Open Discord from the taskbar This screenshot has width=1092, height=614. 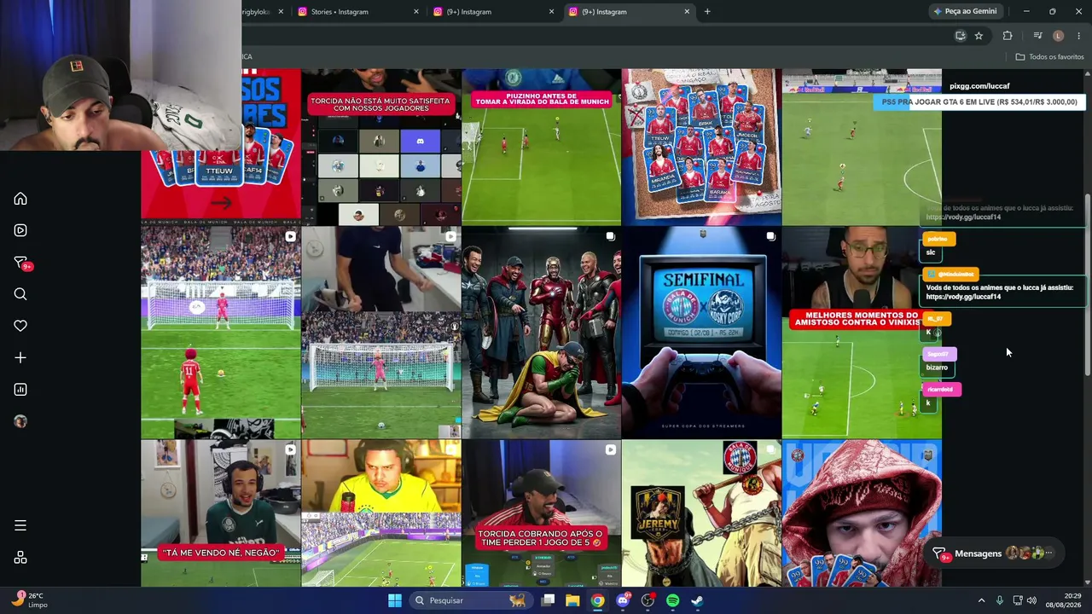click(623, 600)
